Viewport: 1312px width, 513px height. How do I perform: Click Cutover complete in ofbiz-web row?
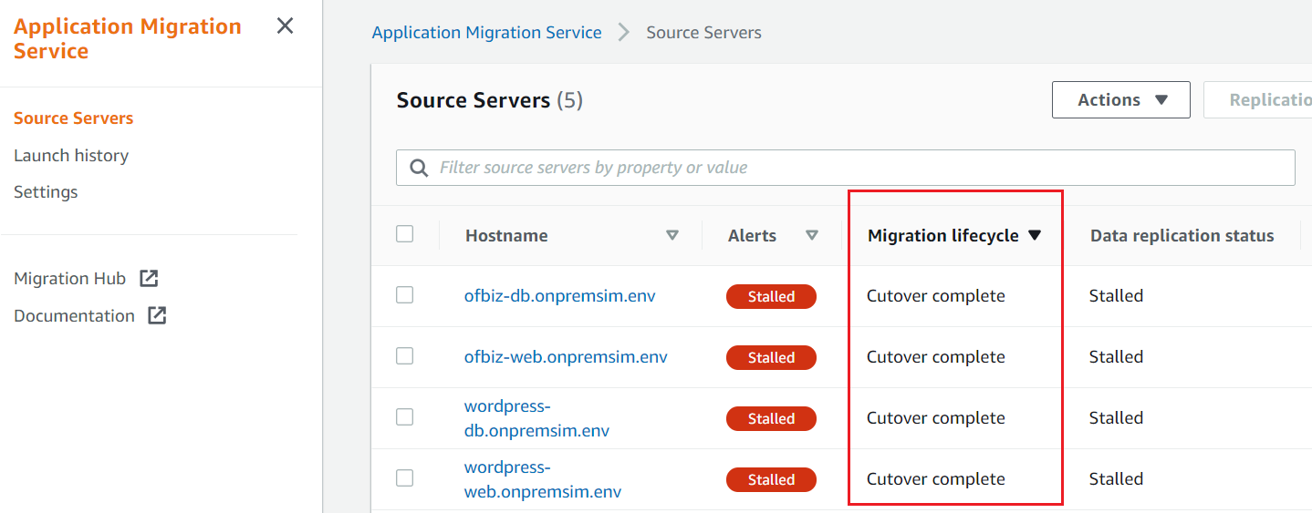tap(936, 357)
